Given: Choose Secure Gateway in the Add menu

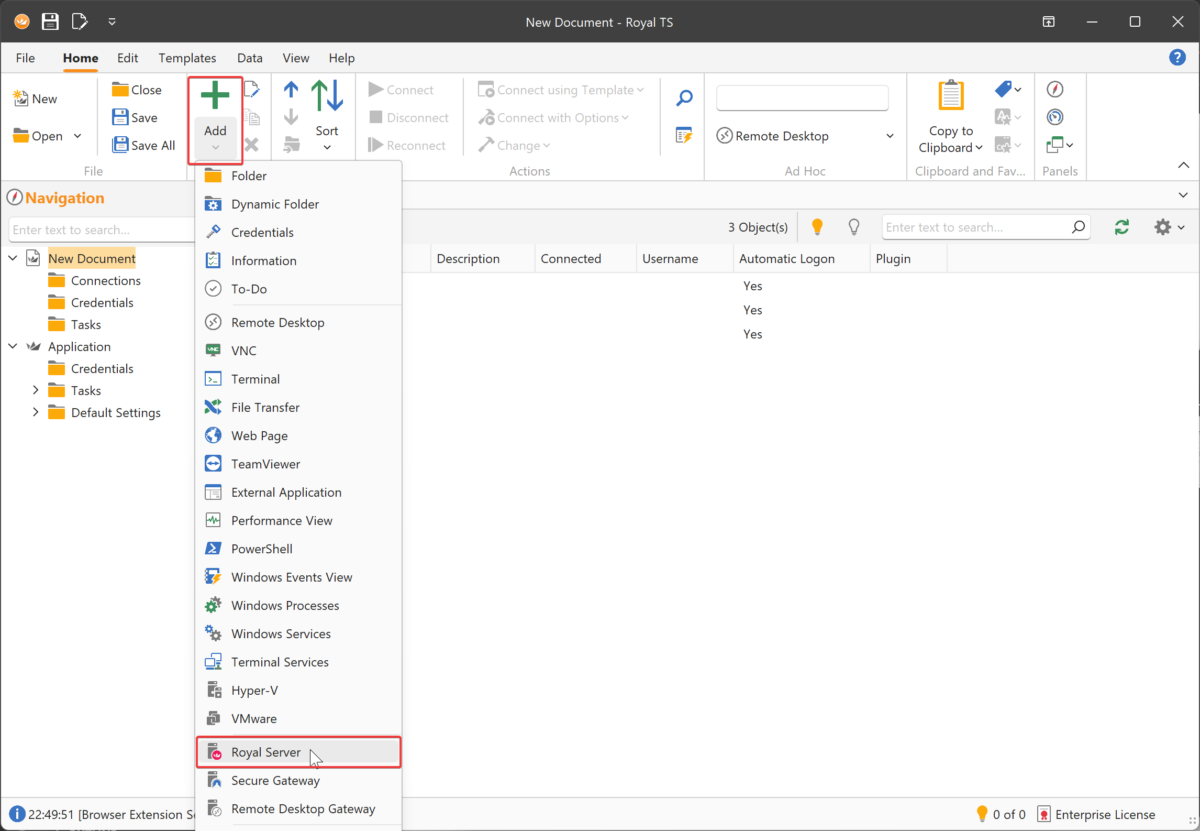Looking at the screenshot, I should click(299, 780).
